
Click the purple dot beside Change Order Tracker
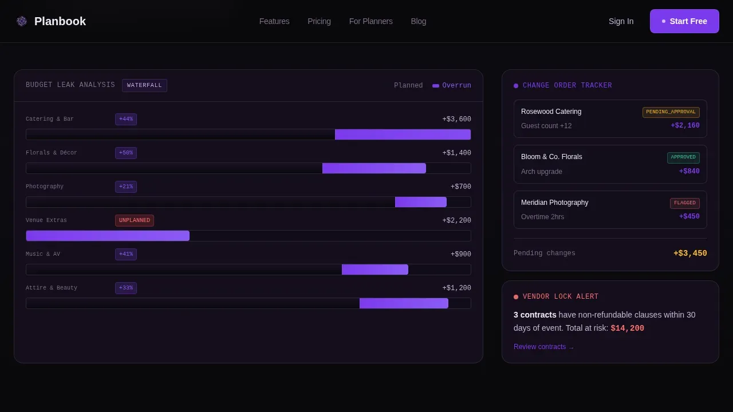[x=516, y=86]
